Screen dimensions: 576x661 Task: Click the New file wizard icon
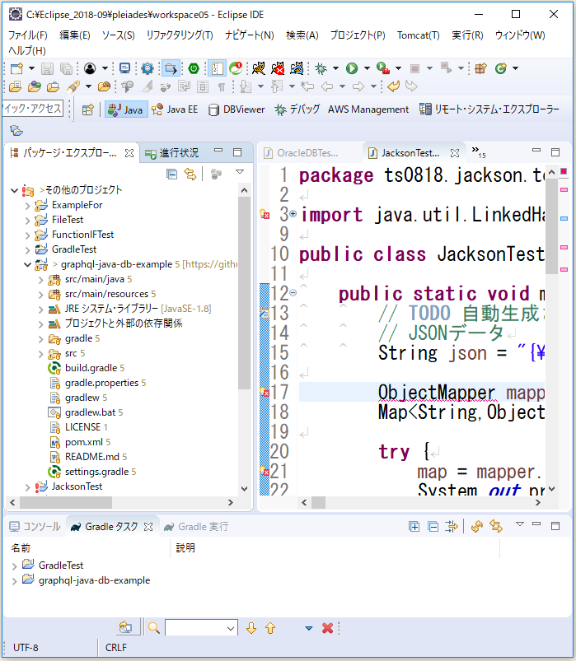pos(16,68)
